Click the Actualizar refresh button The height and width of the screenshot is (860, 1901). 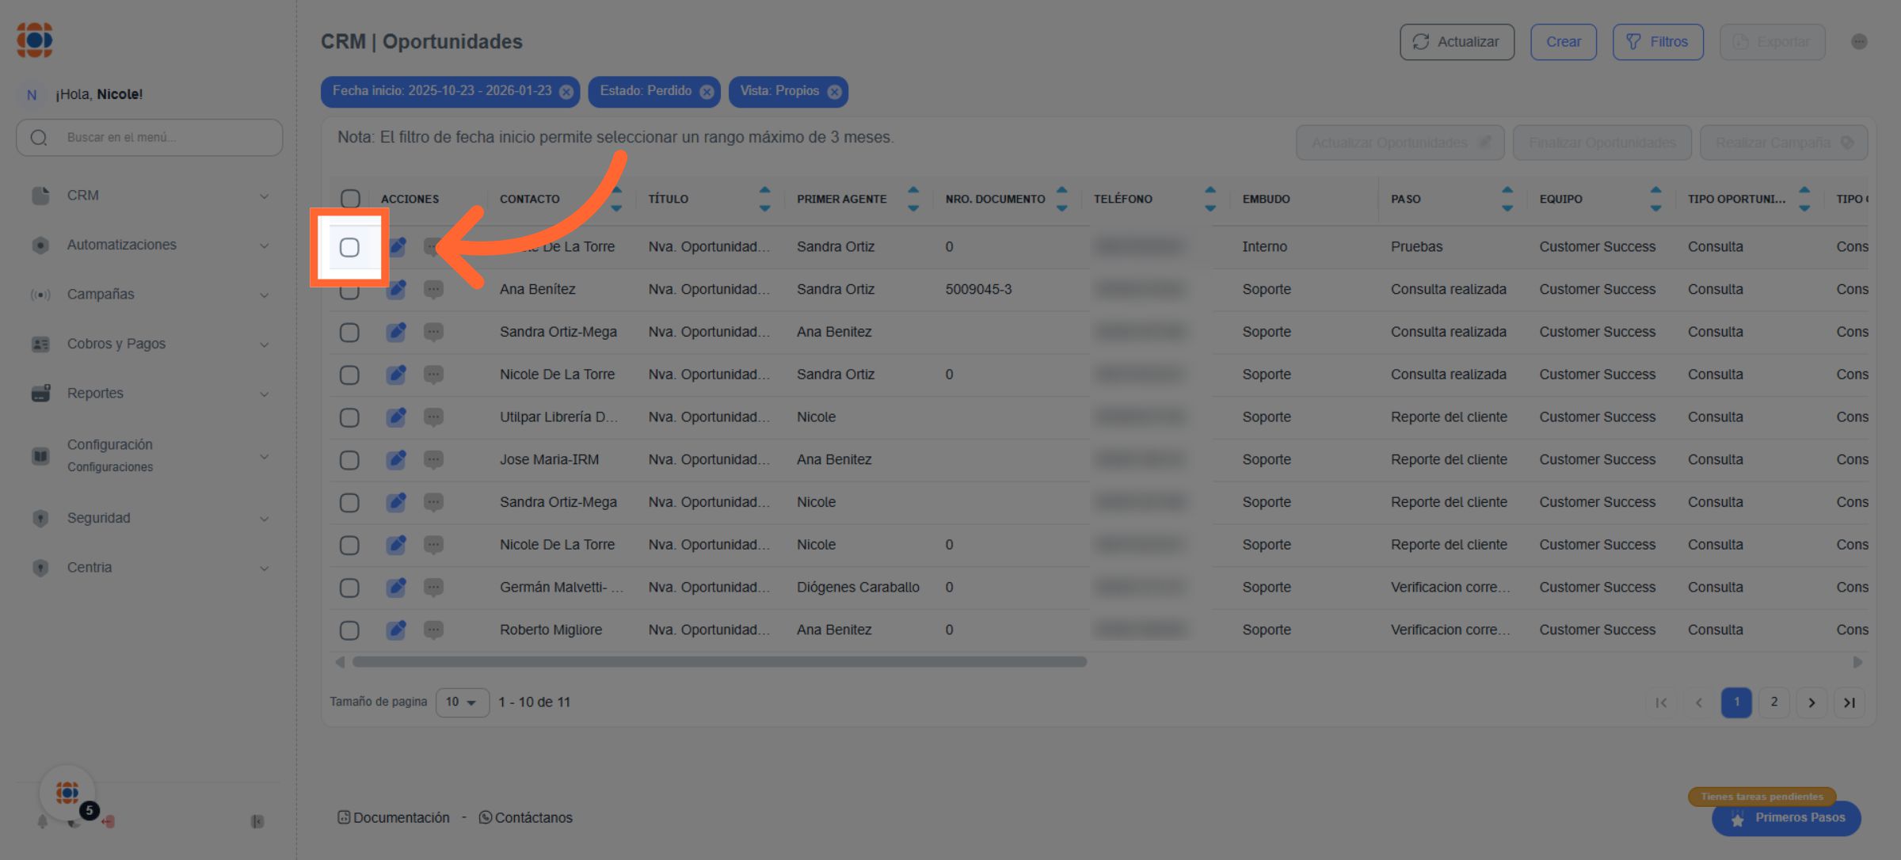click(x=1456, y=42)
